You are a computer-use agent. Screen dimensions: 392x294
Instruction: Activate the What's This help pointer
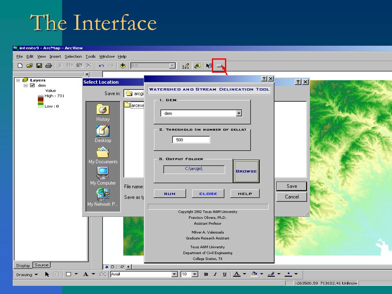tap(209, 66)
